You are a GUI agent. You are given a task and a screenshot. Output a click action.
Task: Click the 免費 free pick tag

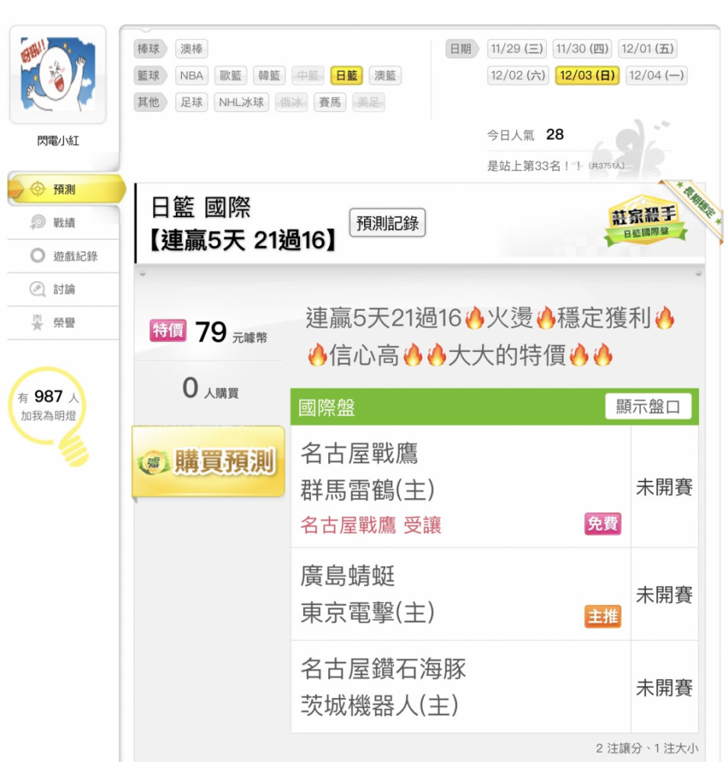(x=602, y=524)
